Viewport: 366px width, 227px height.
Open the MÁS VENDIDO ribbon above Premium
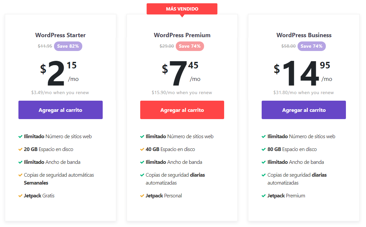pos(182,9)
